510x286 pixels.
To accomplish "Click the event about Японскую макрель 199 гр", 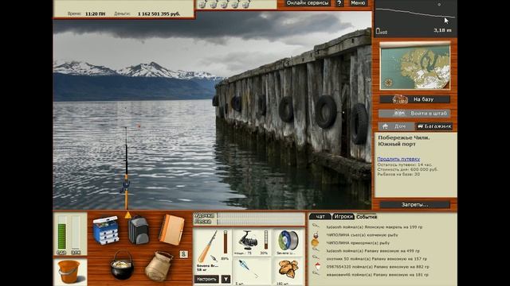I will [374, 227].
